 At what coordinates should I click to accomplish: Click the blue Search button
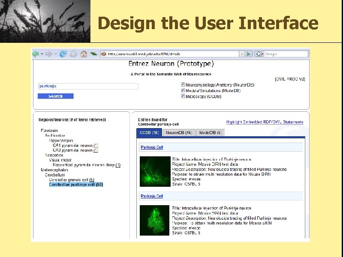(x=56, y=96)
